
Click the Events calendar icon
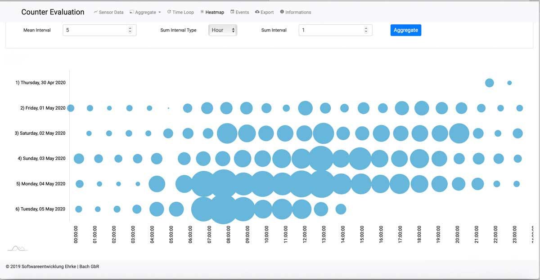pos(232,12)
